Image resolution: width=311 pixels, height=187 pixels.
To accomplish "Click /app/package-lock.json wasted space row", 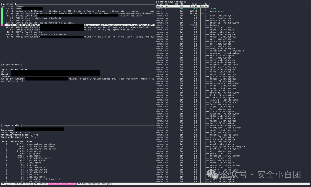I will (30, 144).
